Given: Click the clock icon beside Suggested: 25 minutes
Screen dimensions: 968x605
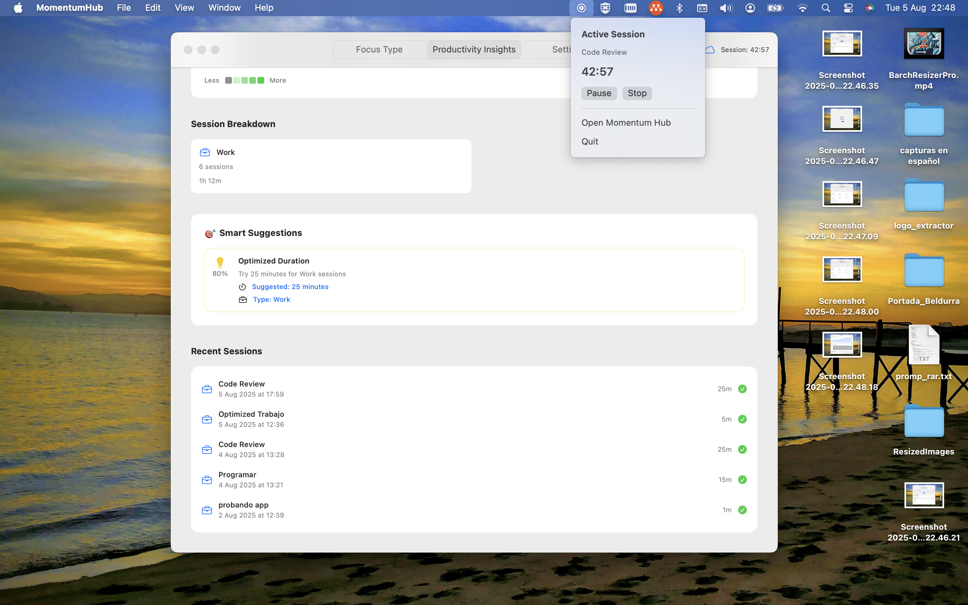Looking at the screenshot, I should point(242,287).
